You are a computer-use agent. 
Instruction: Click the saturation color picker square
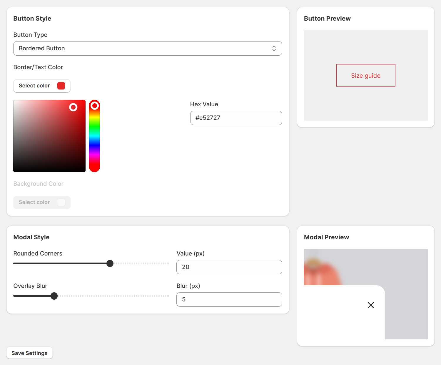pyautogui.click(x=49, y=136)
